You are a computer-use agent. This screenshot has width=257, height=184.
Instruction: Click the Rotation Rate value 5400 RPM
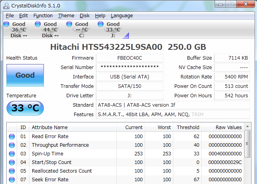(x=232, y=77)
